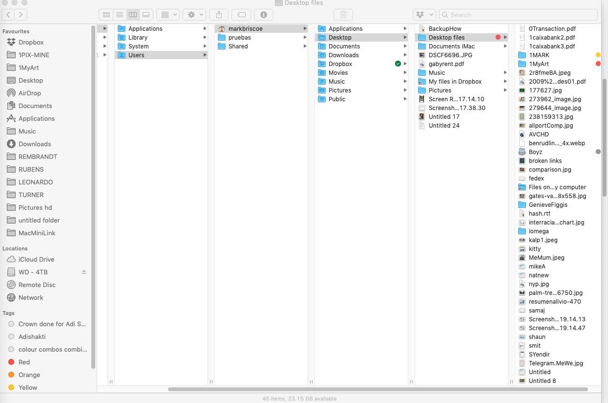
Task: Switch to icon view
Action: coord(106,15)
